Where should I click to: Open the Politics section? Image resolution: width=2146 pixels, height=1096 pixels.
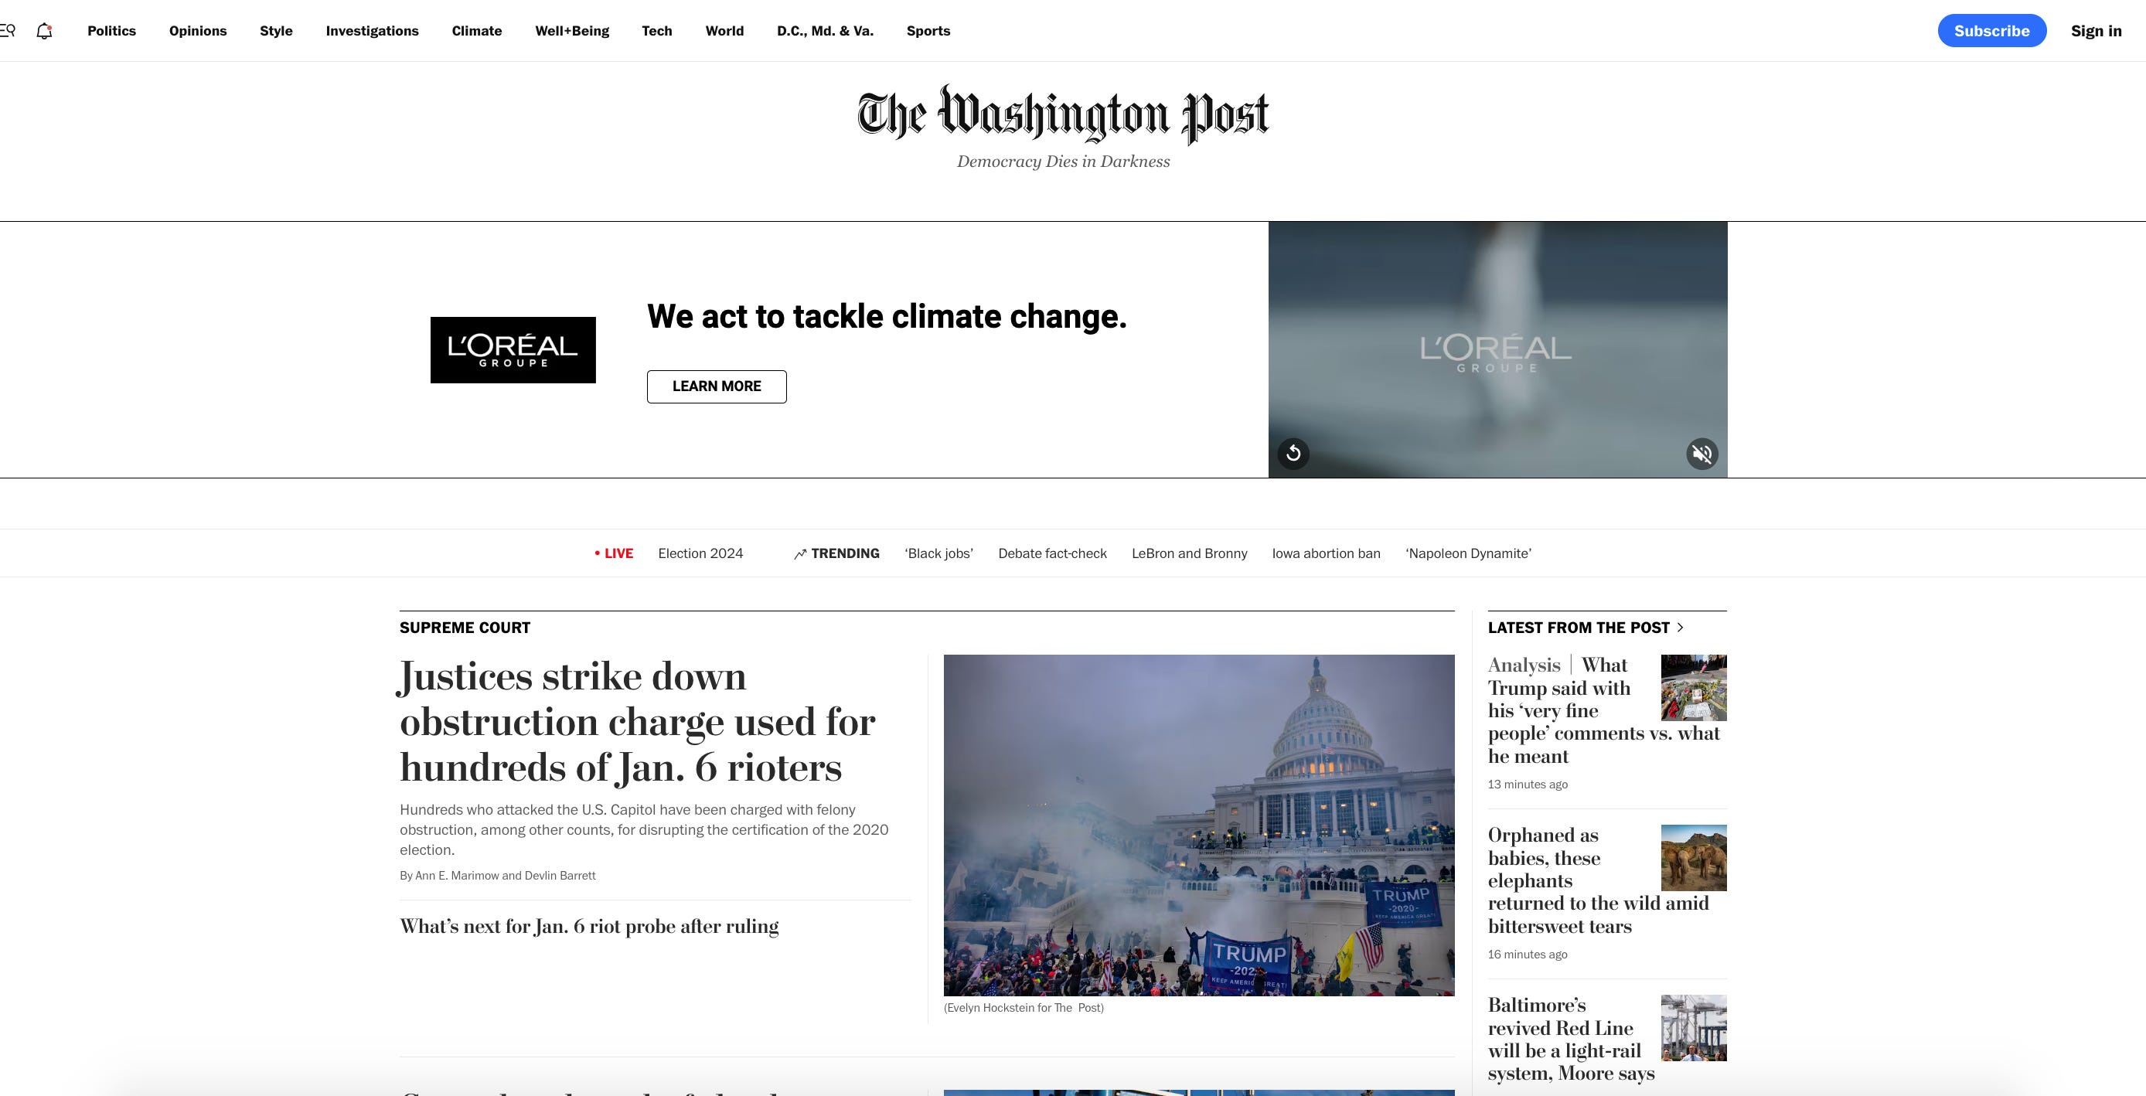(111, 31)
